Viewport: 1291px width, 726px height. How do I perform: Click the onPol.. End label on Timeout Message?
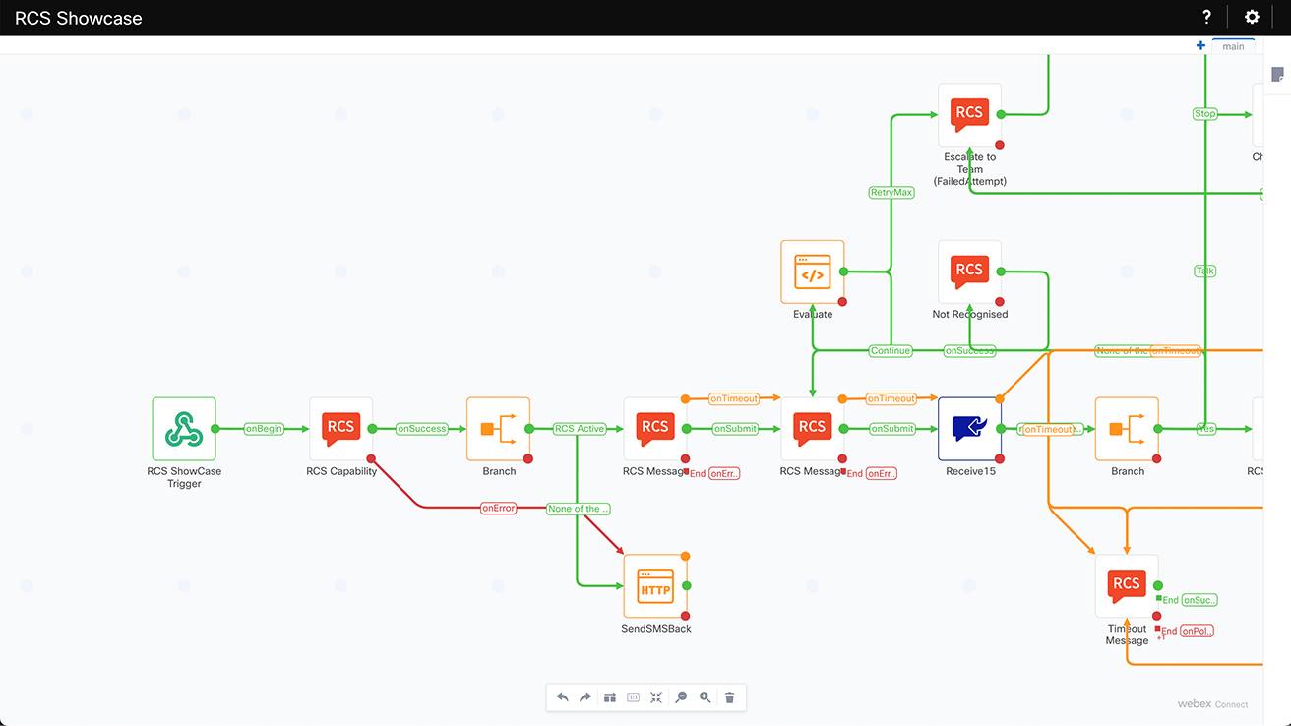(x=1198, y=632)
